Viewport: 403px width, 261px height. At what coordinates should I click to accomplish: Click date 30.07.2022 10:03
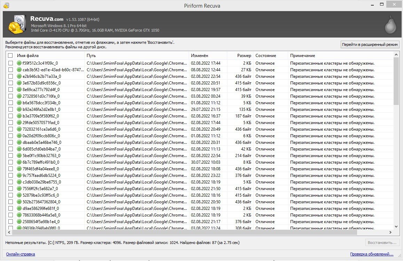click(206, 162)
